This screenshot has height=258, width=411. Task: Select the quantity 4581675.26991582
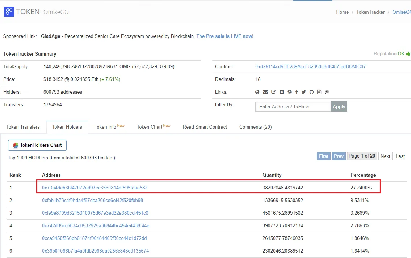(283, 213)
